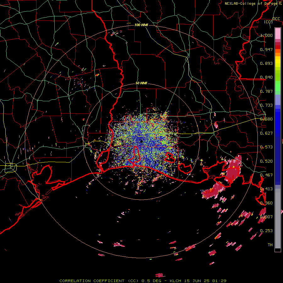Click the 100 NMI range ring label

(141, 25)
